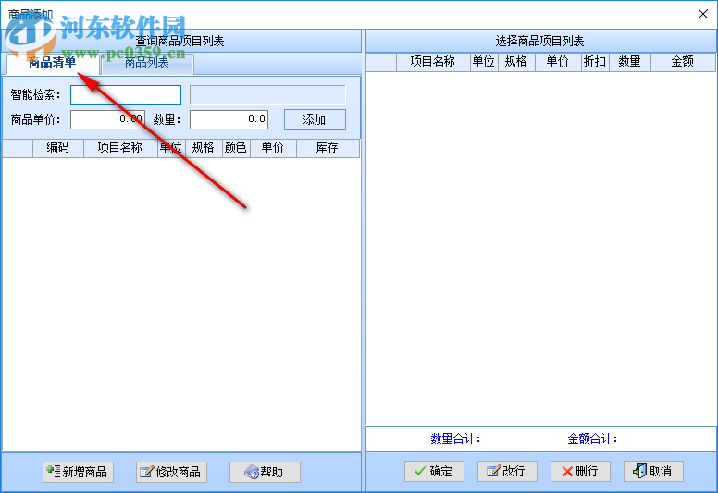Confirm with the 确定 button
Viewport: 718px width, 493px height.
pyautogui.click(x=434, y=471)
